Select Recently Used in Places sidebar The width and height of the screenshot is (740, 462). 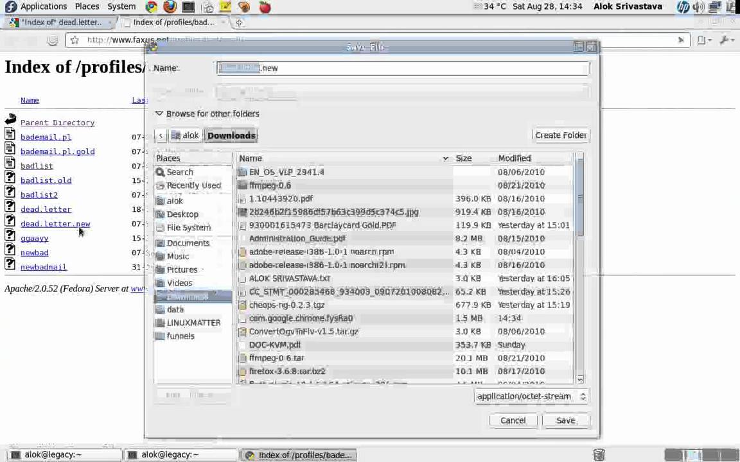point(193,185)
